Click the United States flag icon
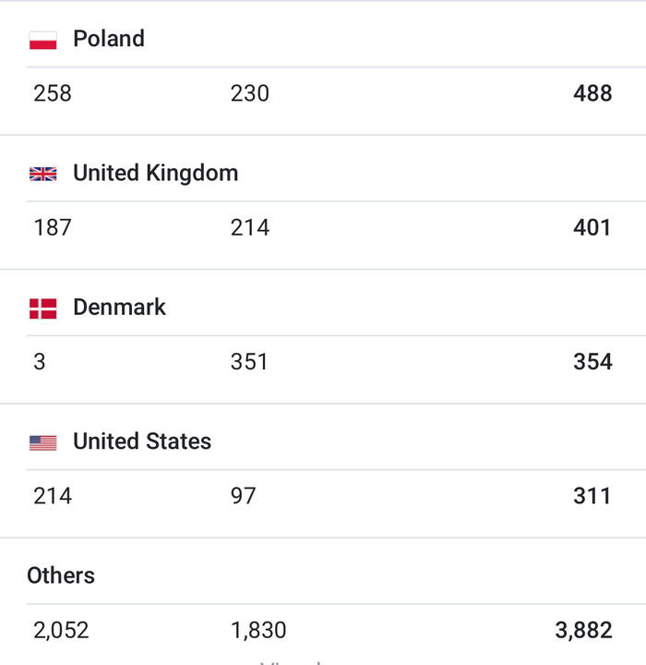Screen dimensions: 646x665 click(43, 442)
